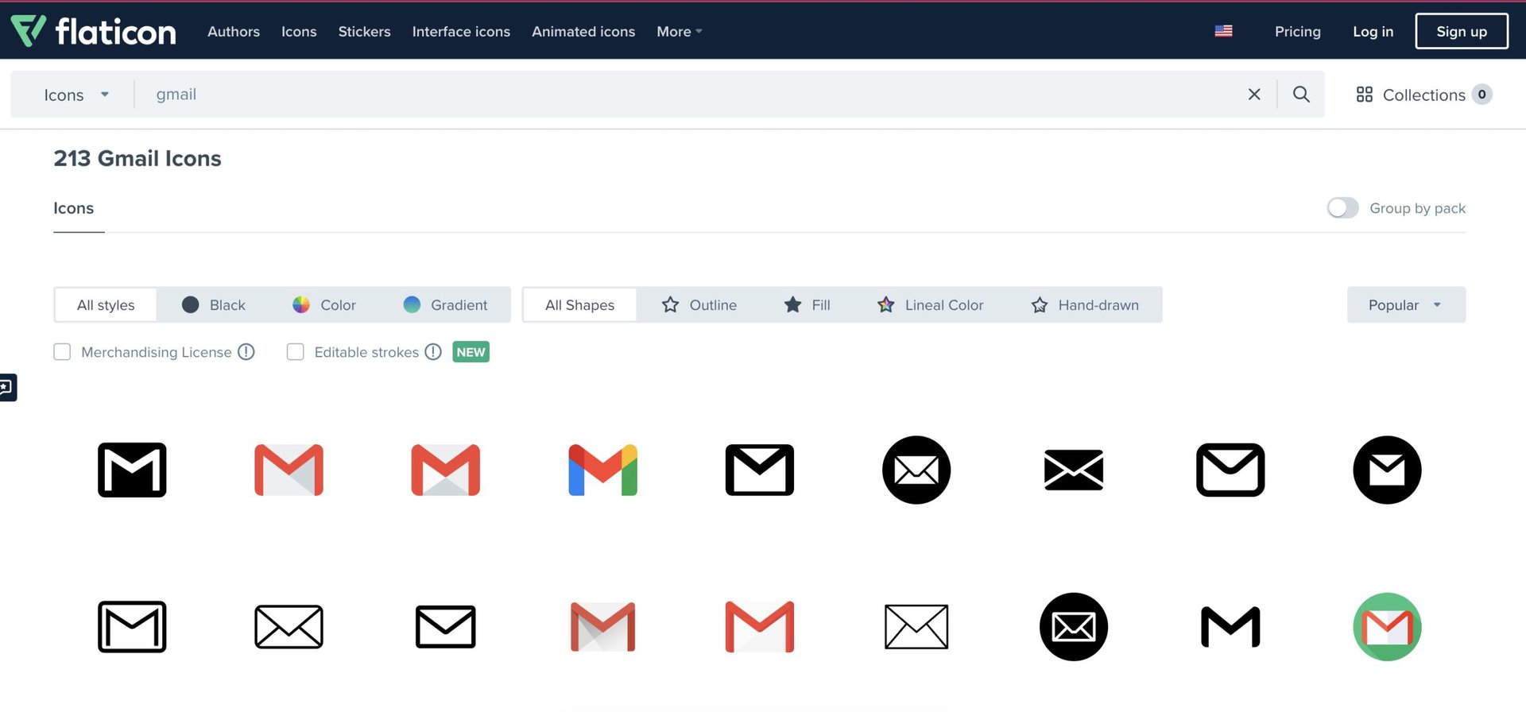Select the black circle with white outlined envelope, first row
The height and width of the screenshot is (712, 1526).
(x=916, y=470)
